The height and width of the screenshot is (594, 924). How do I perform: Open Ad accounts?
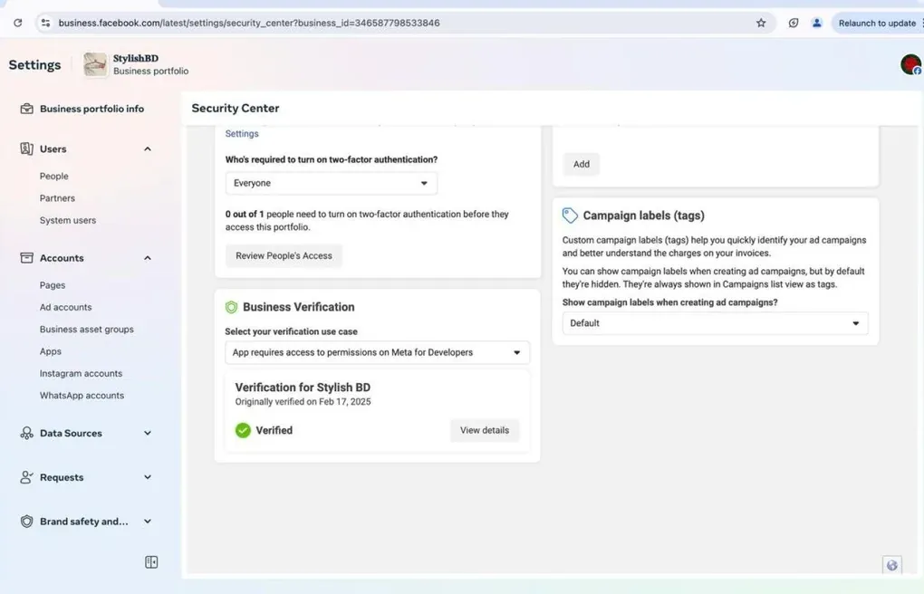pyautogui.click(x=65, y=307)
